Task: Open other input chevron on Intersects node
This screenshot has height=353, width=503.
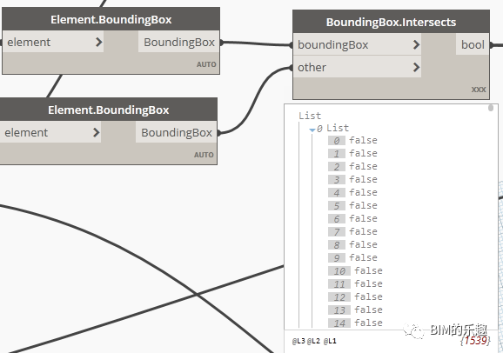Action: pyautogui.click(x=416, y=67)
